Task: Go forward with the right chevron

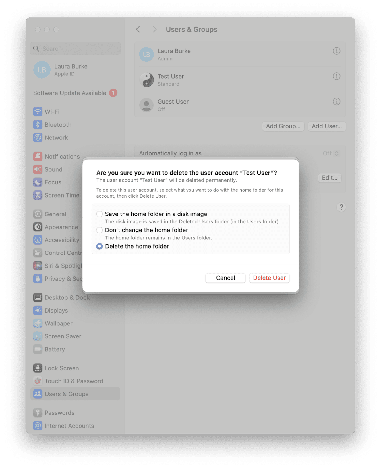Action: (154, 29)
